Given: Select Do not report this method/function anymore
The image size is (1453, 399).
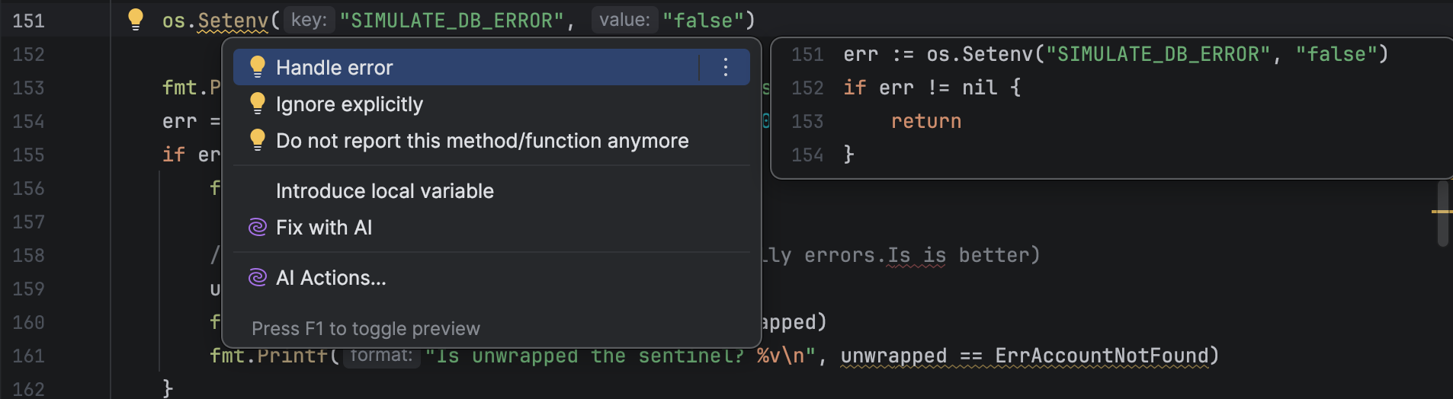Looking at the screenshot, I should click(x=482, y=141).
